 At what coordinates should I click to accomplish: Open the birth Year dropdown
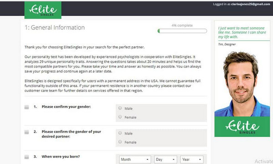pyautogui.click(x=192, y=159)
